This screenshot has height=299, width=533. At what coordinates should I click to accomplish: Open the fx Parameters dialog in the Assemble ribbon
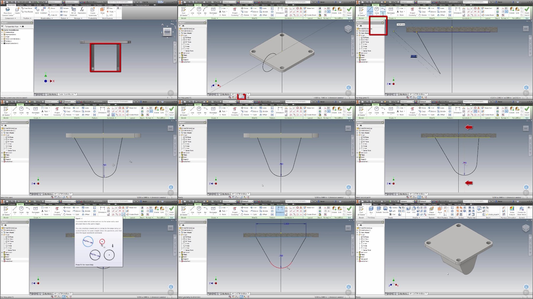(82, 11)
